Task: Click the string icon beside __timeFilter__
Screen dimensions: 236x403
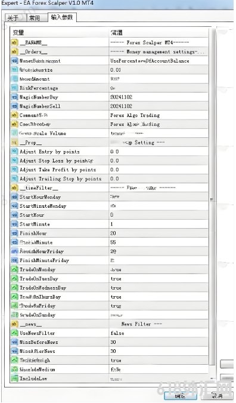Action: (14, 187)
